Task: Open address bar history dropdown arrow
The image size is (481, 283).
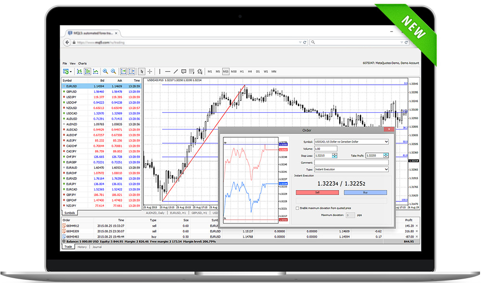Action: pos(300,42)
